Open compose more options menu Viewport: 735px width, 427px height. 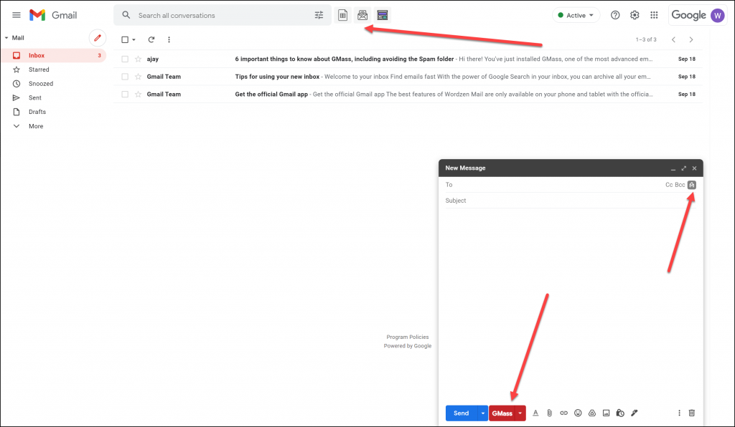[x=679, y=413]
